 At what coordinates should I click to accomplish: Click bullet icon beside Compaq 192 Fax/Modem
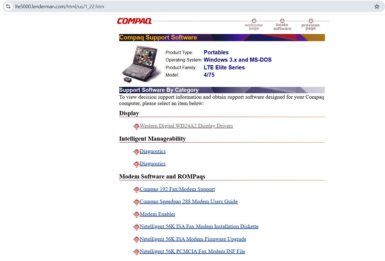click(136, 189)
